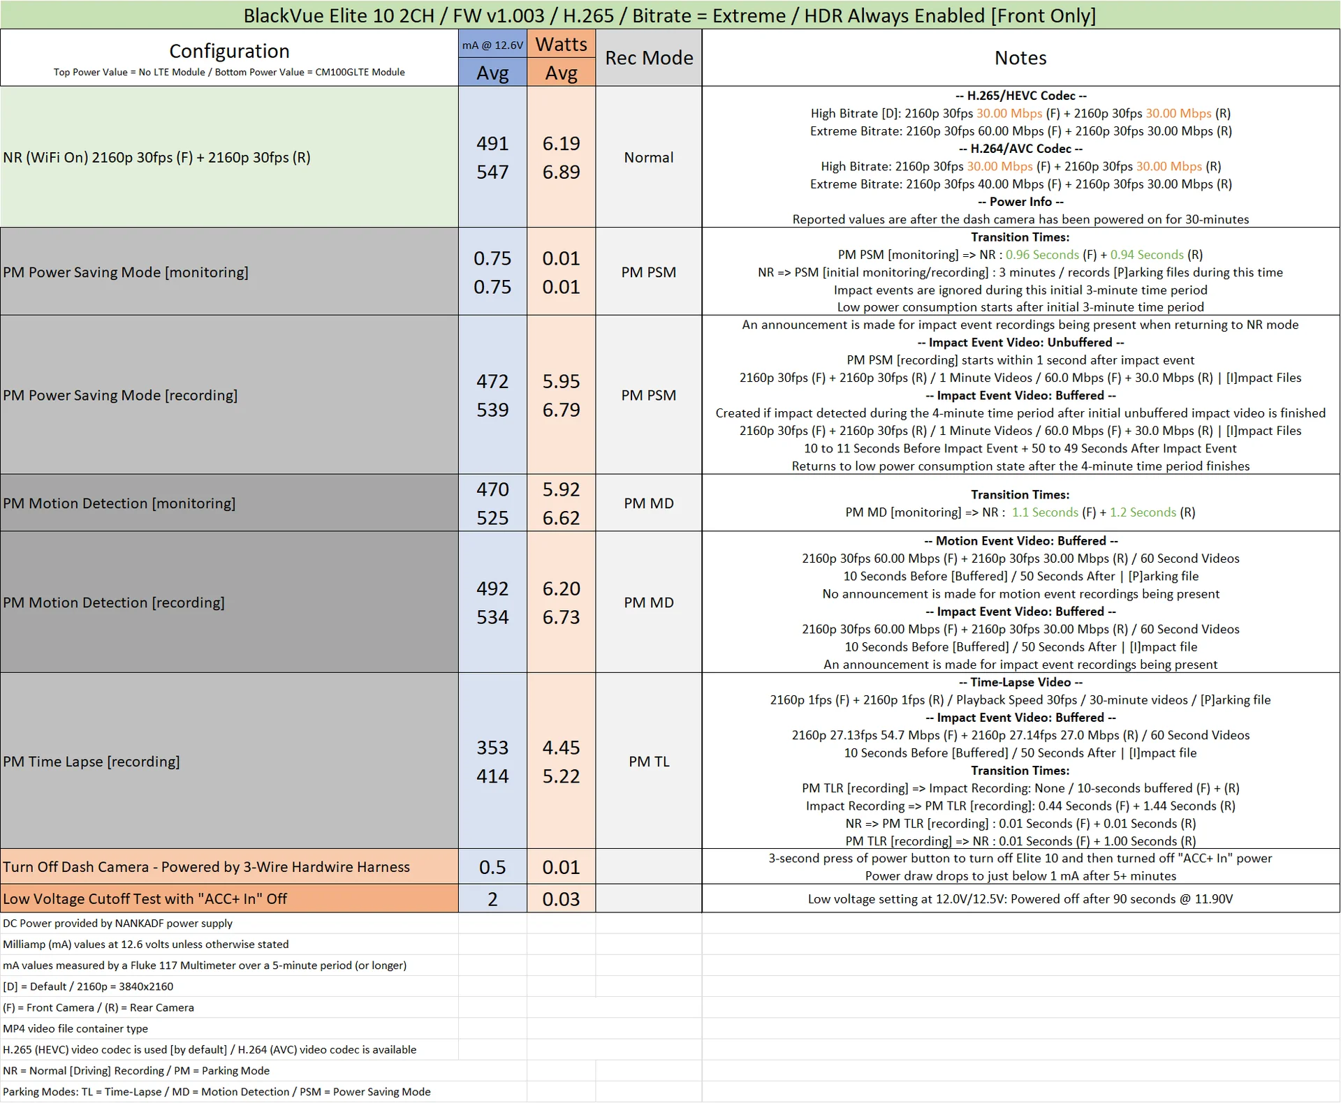Screen dimensions: 1341x1103
Task: Click the "NR = Normal [Driving] Recording" footnote
Action: coord(136,1071)
